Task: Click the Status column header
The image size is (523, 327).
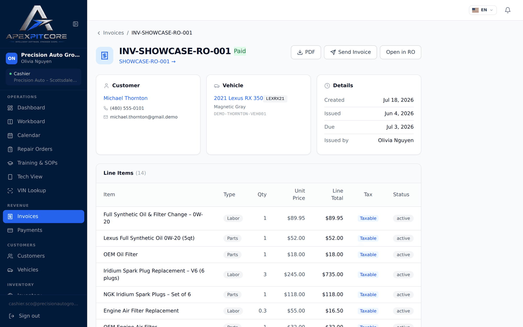Action: pos(401,194)
